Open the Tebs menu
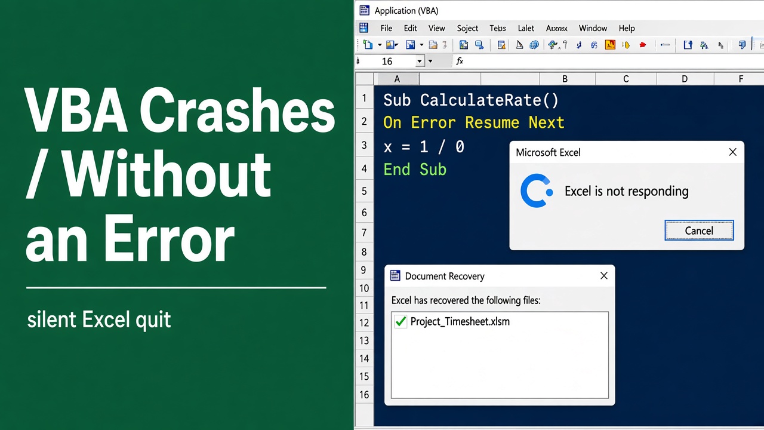 point(497,28)
